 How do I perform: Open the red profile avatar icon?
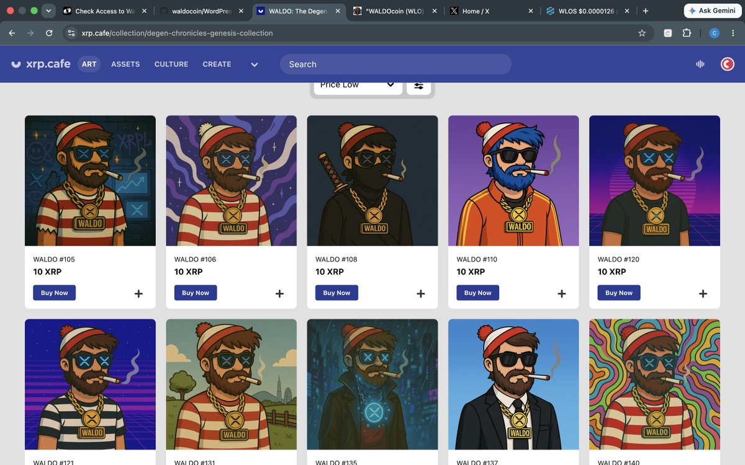727,64
